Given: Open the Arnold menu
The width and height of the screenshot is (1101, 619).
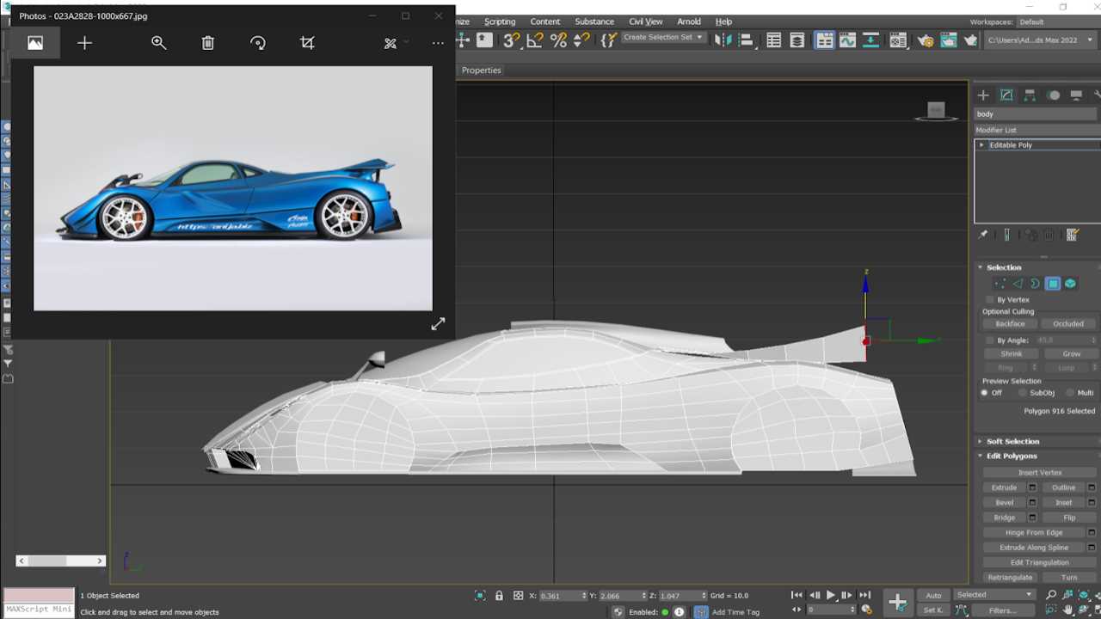Looking at the screenshot, I should click(x=689, y=21).
